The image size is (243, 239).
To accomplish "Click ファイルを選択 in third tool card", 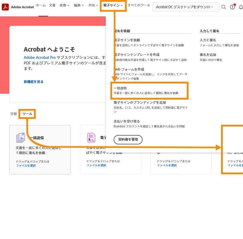I will 167,165.
